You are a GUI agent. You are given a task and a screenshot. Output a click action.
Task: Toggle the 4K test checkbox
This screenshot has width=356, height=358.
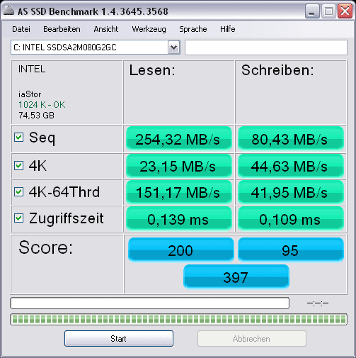click(x=18, y=165)
